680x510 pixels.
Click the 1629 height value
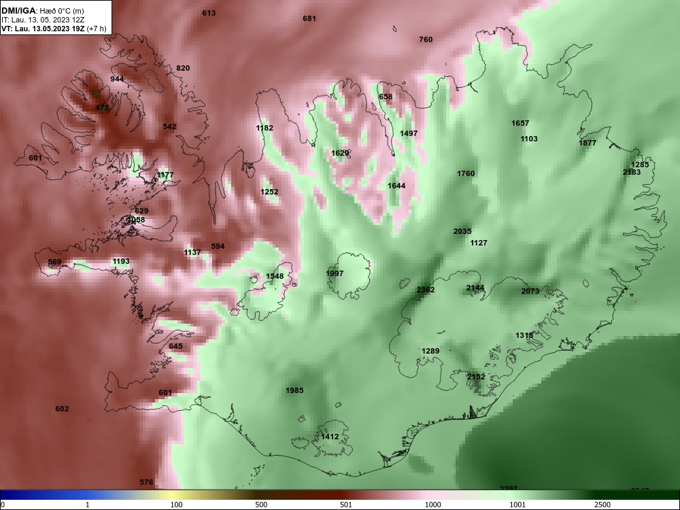pos(340,153)
